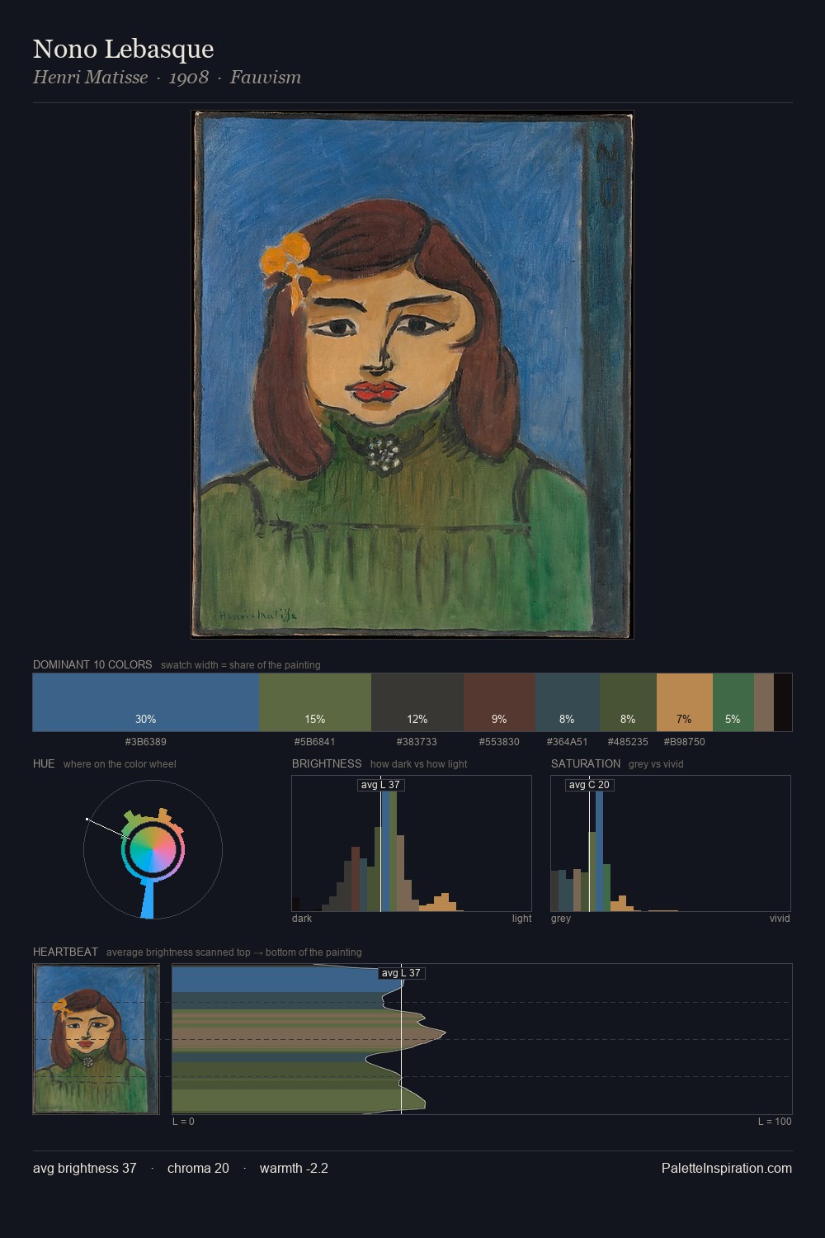Image resolution: width=825 pixels, height=1238 pixels.
Task: Click the 'light' axis label
Action: point(521,919)
